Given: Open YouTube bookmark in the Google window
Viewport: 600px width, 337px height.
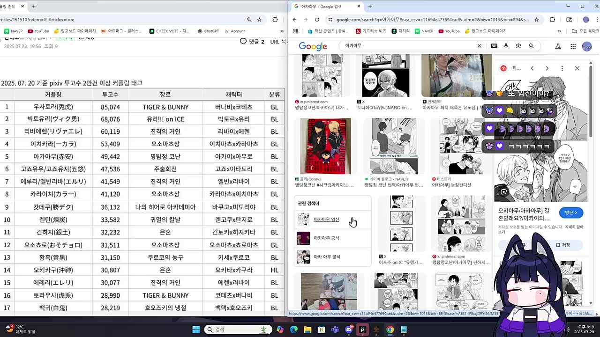Looking at the screenshot, I should (x=449, y=31).
